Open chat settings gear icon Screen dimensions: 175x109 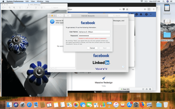pyautogui.click(x=150, y=89)
